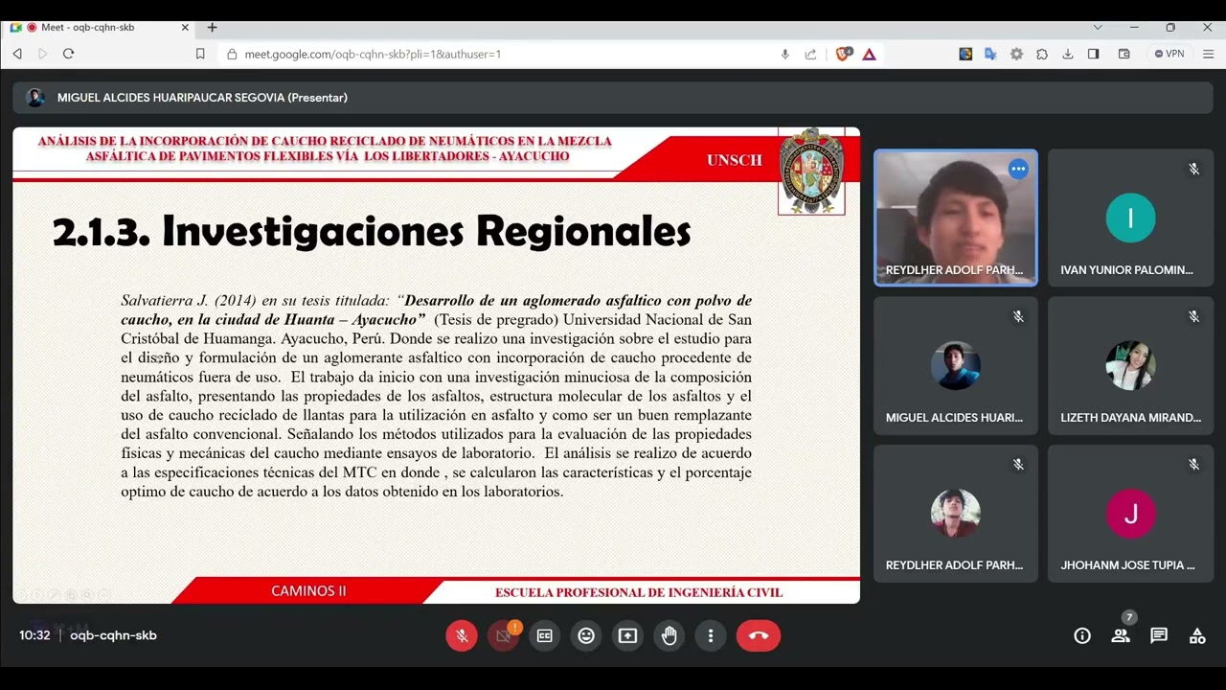The image size is (1226, 690).
Task: Click the VPN button
Action: pyautogui.click(x=1169, y=54)
